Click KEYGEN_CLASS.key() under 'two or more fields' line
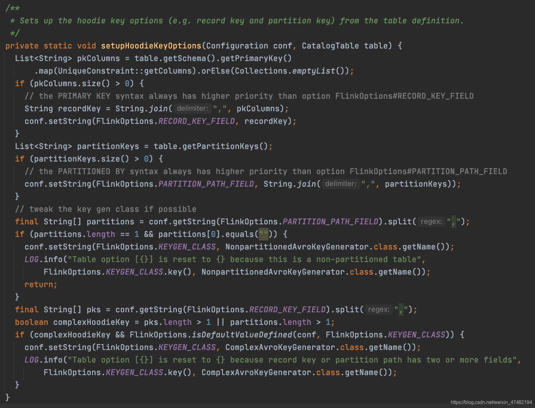The image size is (535, 408). tap(149, 372)
